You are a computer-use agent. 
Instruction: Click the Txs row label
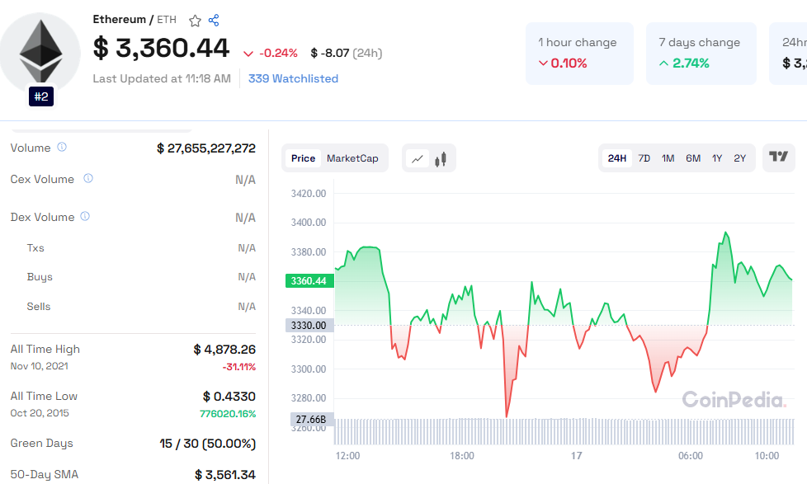35,248
